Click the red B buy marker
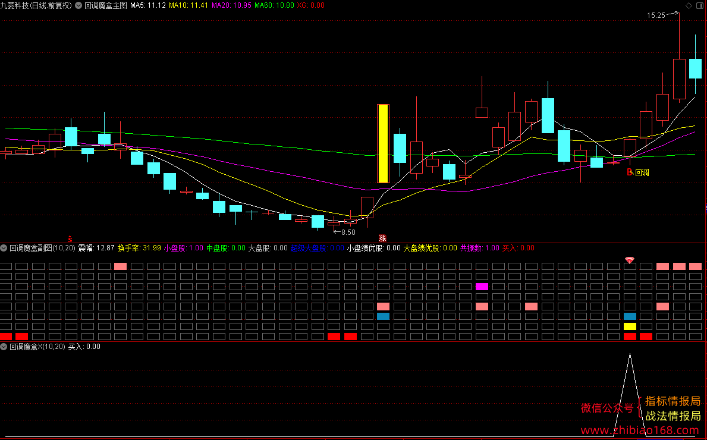 coord(630,172)
